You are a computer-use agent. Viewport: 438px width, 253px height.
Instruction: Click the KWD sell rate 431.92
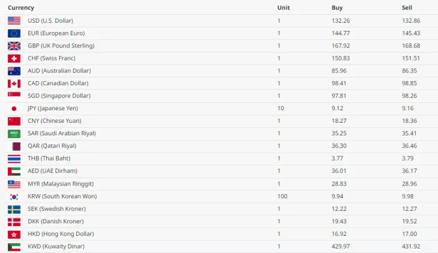[x=411, y=246]
